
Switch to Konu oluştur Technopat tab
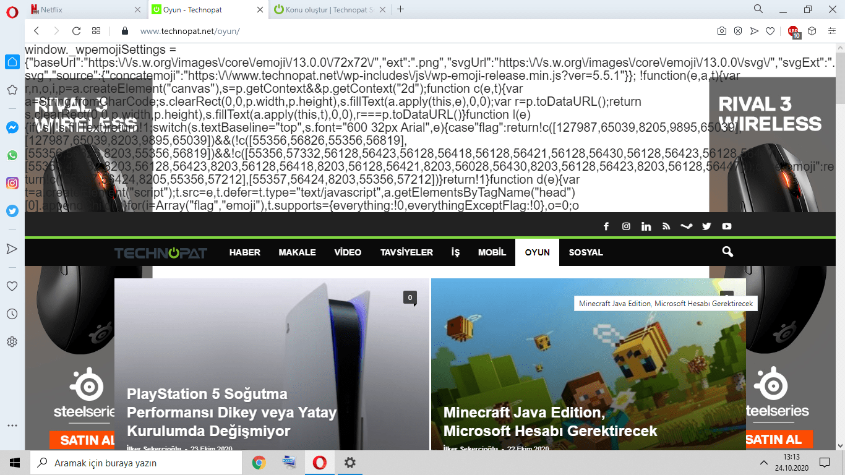click(x=330, y=9)
